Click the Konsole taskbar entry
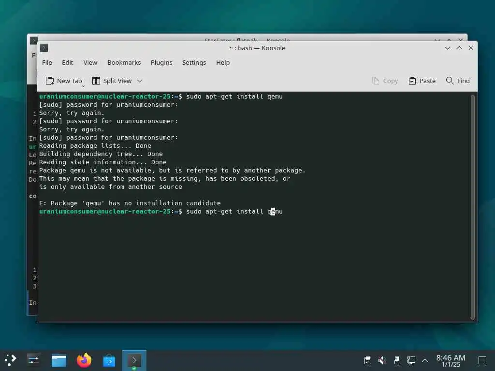This screenshot has height=371, width=495. 134,360
